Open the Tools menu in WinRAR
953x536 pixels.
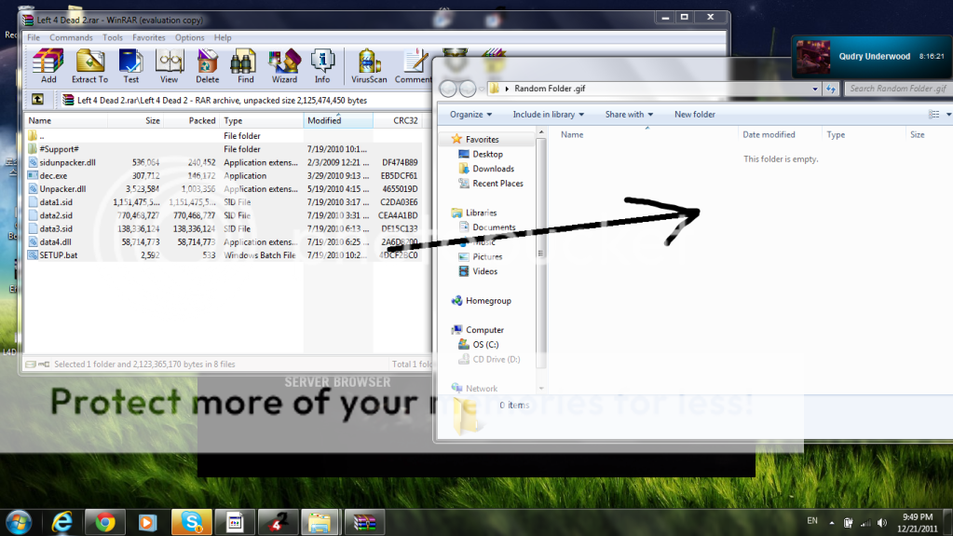[113, 37]
